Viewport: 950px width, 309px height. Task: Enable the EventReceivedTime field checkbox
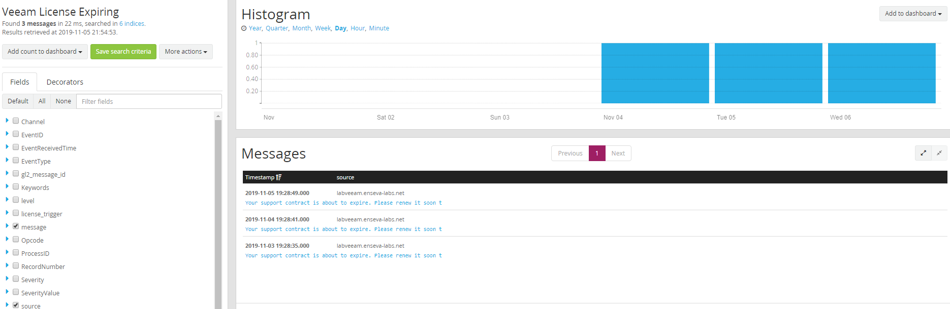[16, 147]
